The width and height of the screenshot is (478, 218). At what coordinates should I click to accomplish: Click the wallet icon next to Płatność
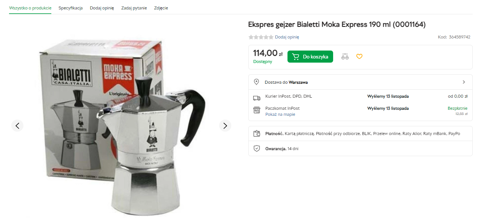257,134
